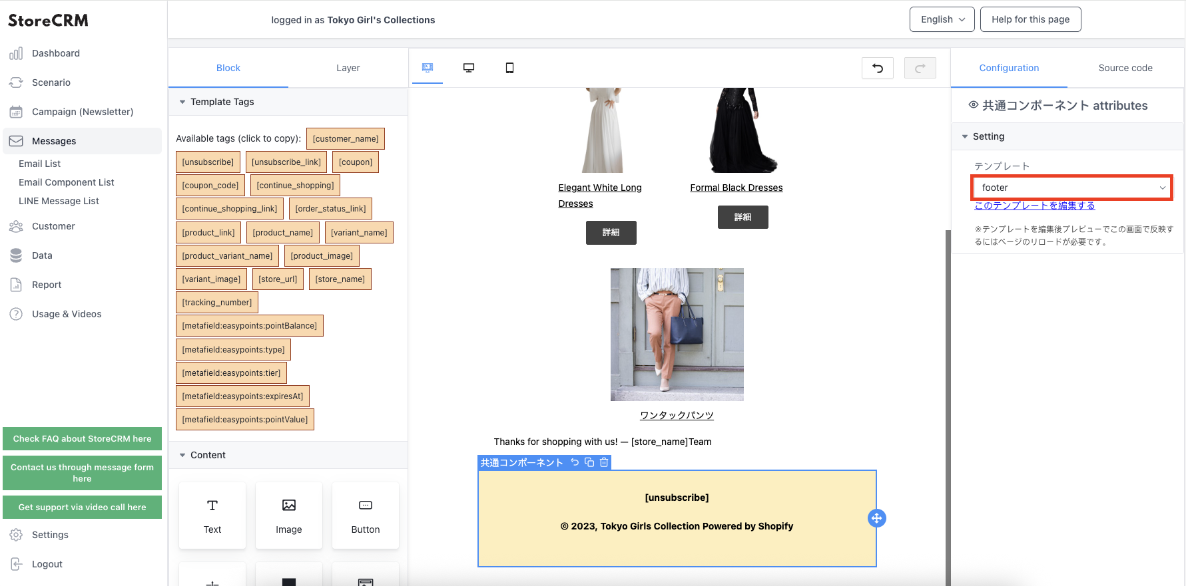
Task: Click the Logout icon
Action: [x=16, y=564]
